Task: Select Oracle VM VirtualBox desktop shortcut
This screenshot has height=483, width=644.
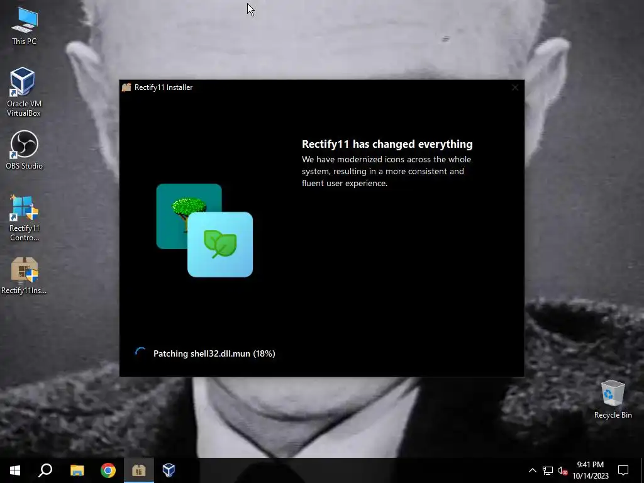Action: point(24,92)
